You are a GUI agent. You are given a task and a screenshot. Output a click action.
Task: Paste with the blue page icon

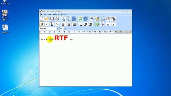pyautogui.click(x=74, y=19)
